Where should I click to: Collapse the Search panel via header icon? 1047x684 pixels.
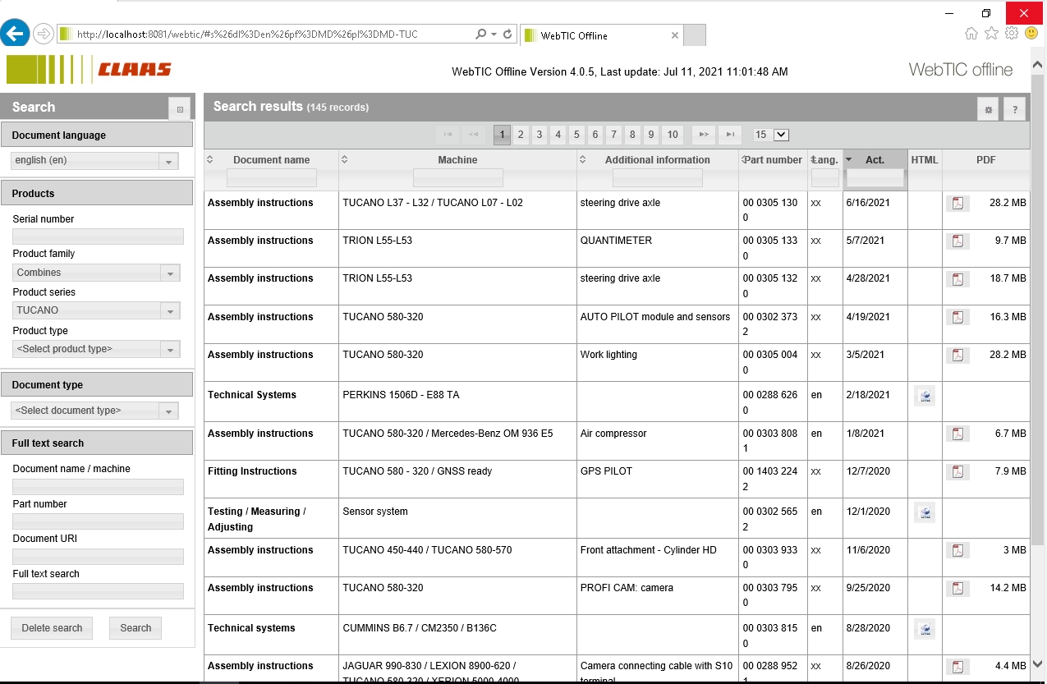(179, 108)
